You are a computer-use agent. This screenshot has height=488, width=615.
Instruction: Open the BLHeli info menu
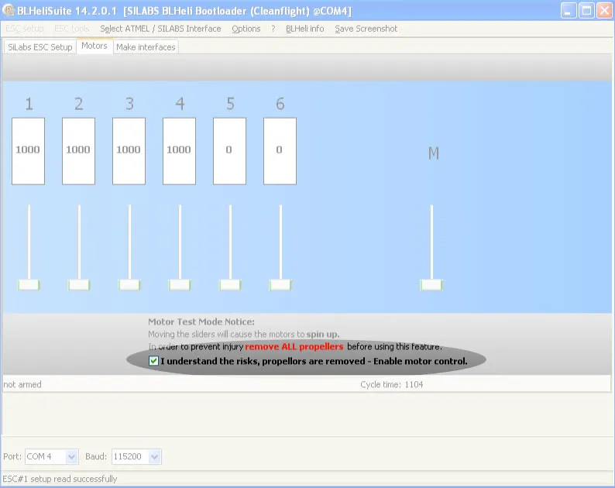(x=304, y=29)
